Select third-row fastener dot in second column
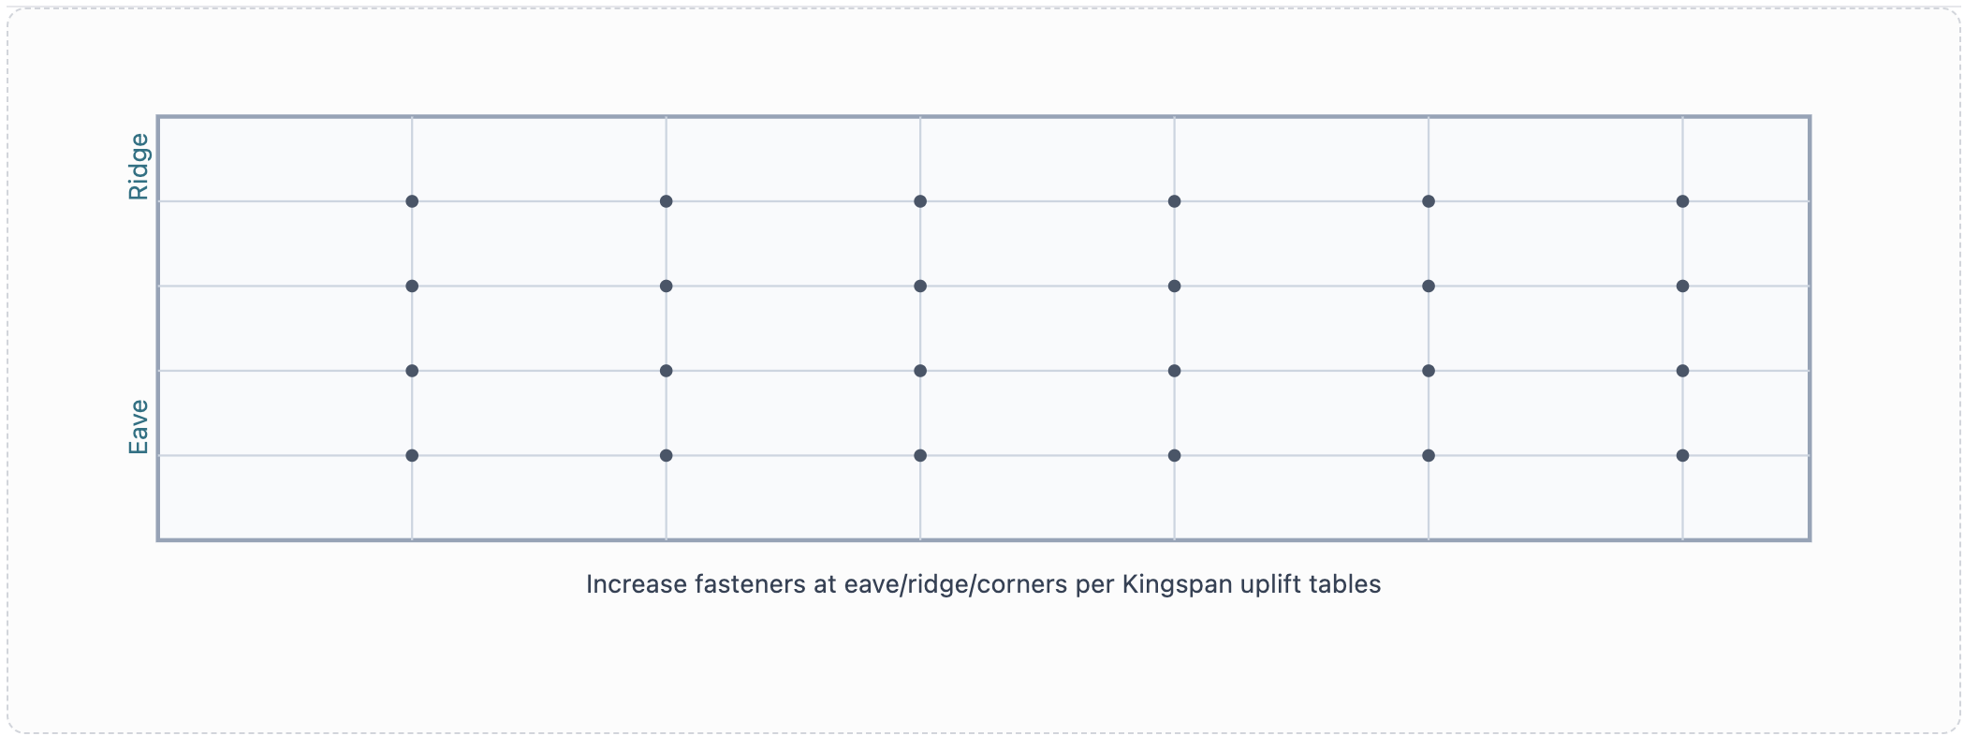 [x=666, y=371]
